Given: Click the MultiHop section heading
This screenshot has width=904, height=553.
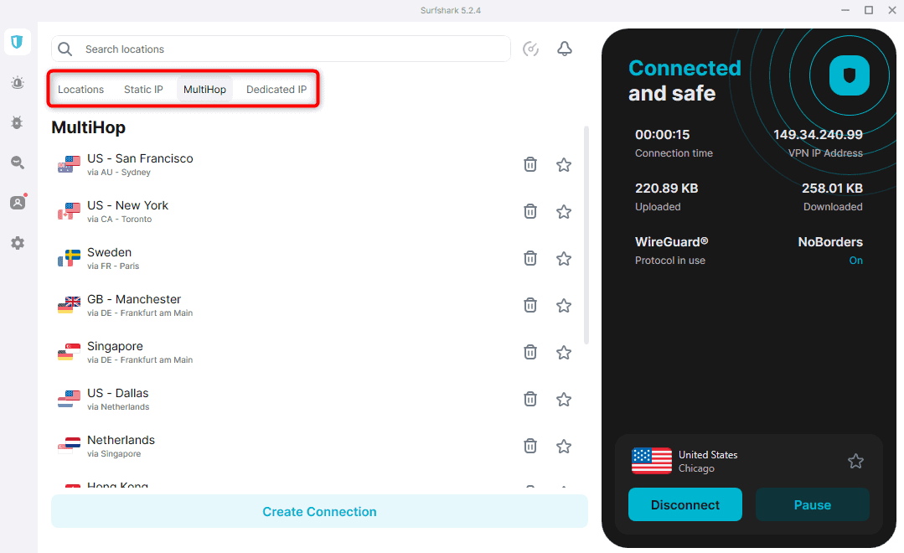Looking at the screenshot, I should [x=88, y=127].
